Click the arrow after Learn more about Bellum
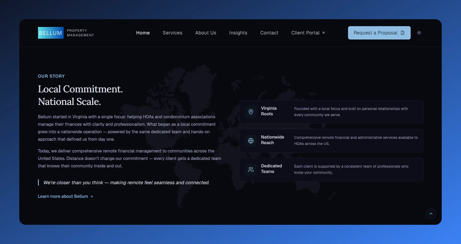 92,196
